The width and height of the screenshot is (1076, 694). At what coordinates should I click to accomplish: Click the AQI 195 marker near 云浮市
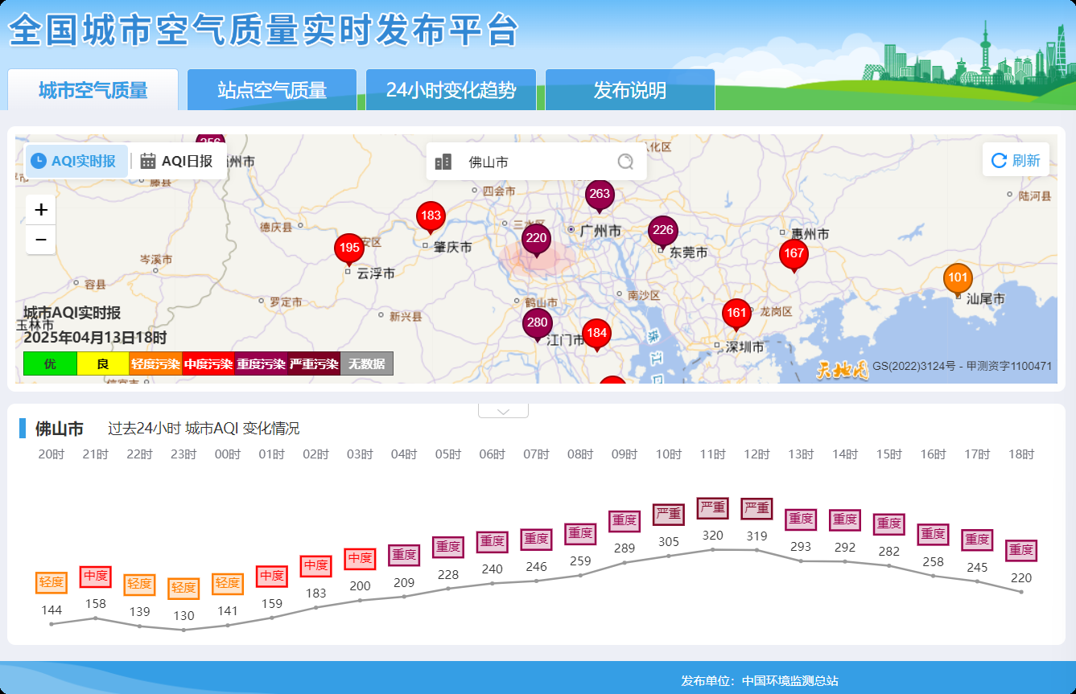349,248
